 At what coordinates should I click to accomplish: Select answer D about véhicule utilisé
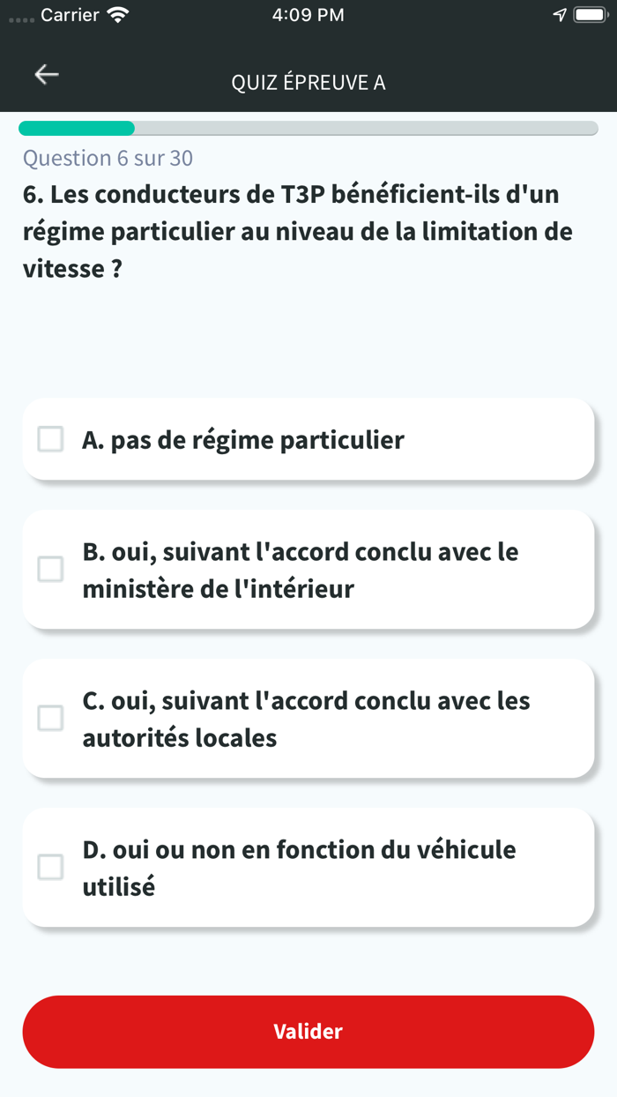pyautogui.click(x=308, y=868)
